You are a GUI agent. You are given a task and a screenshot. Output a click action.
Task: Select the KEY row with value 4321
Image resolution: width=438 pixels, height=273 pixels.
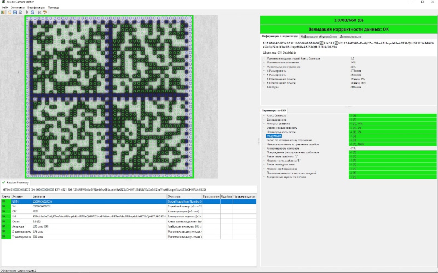point(129,211)
